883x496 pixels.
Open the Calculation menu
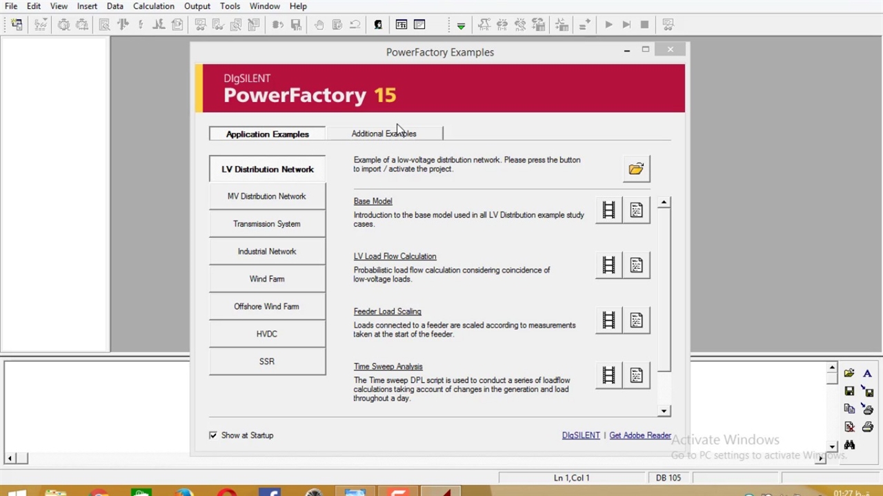(x=153, y=6)
